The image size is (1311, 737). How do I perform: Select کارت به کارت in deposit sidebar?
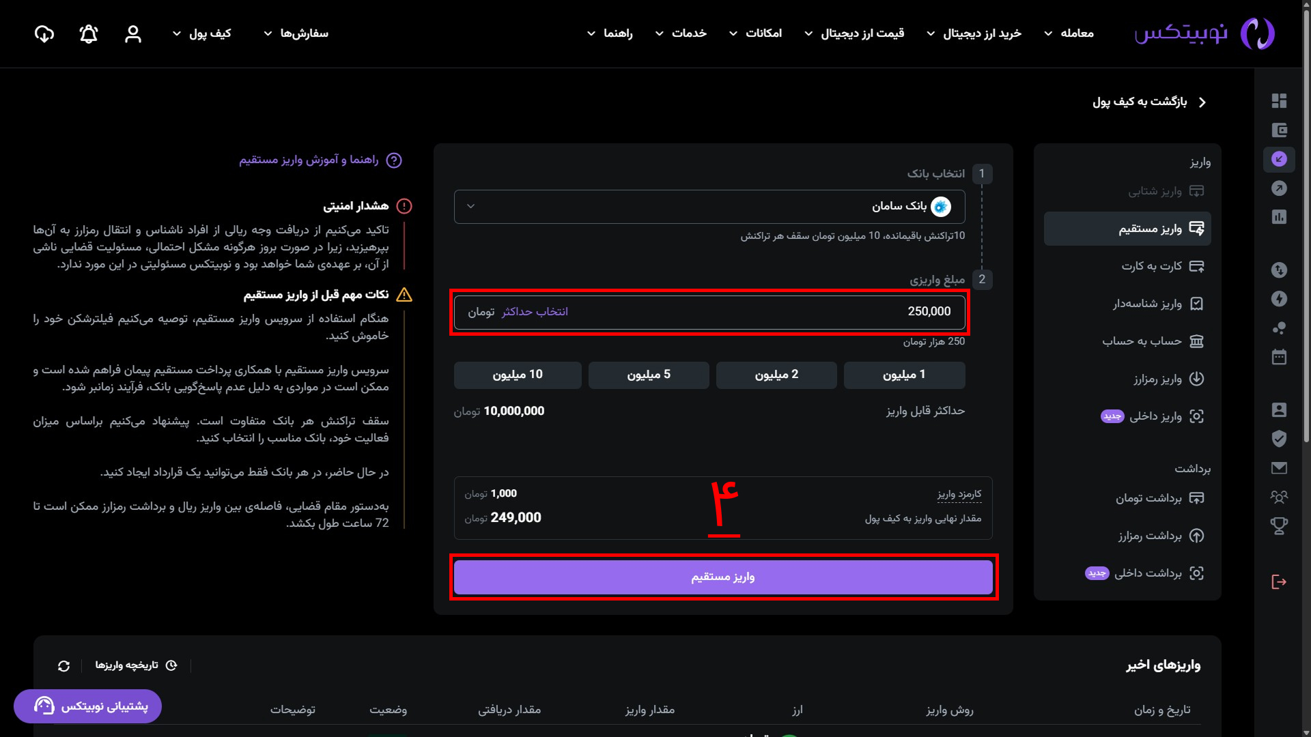click(x=1151, y=266)
